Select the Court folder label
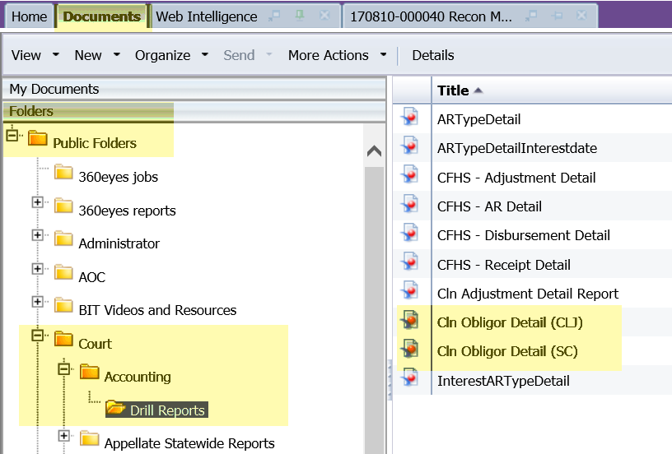This screenshot has height=454, width=672. pyautogui.click(x=96, y=344)
